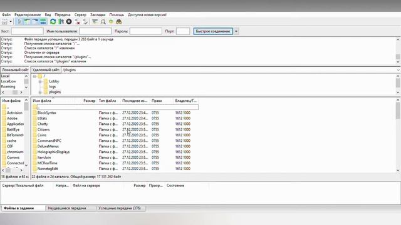This screenshot has width=401, height=225.
Task: Cancel current operation icon
Action: (69, 22)
